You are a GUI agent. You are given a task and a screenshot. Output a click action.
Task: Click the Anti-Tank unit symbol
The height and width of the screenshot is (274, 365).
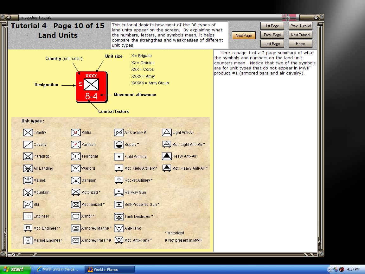pyautogui.click(x=119, y=228)
